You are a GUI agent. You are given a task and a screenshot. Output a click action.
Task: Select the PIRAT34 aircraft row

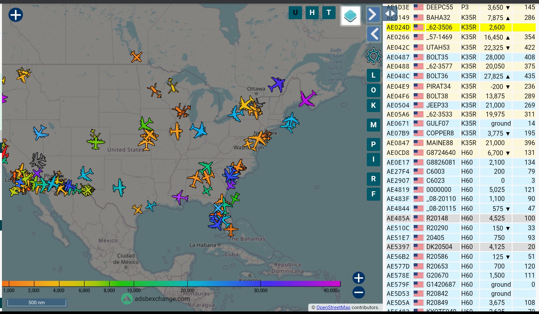tap(461, 86)
